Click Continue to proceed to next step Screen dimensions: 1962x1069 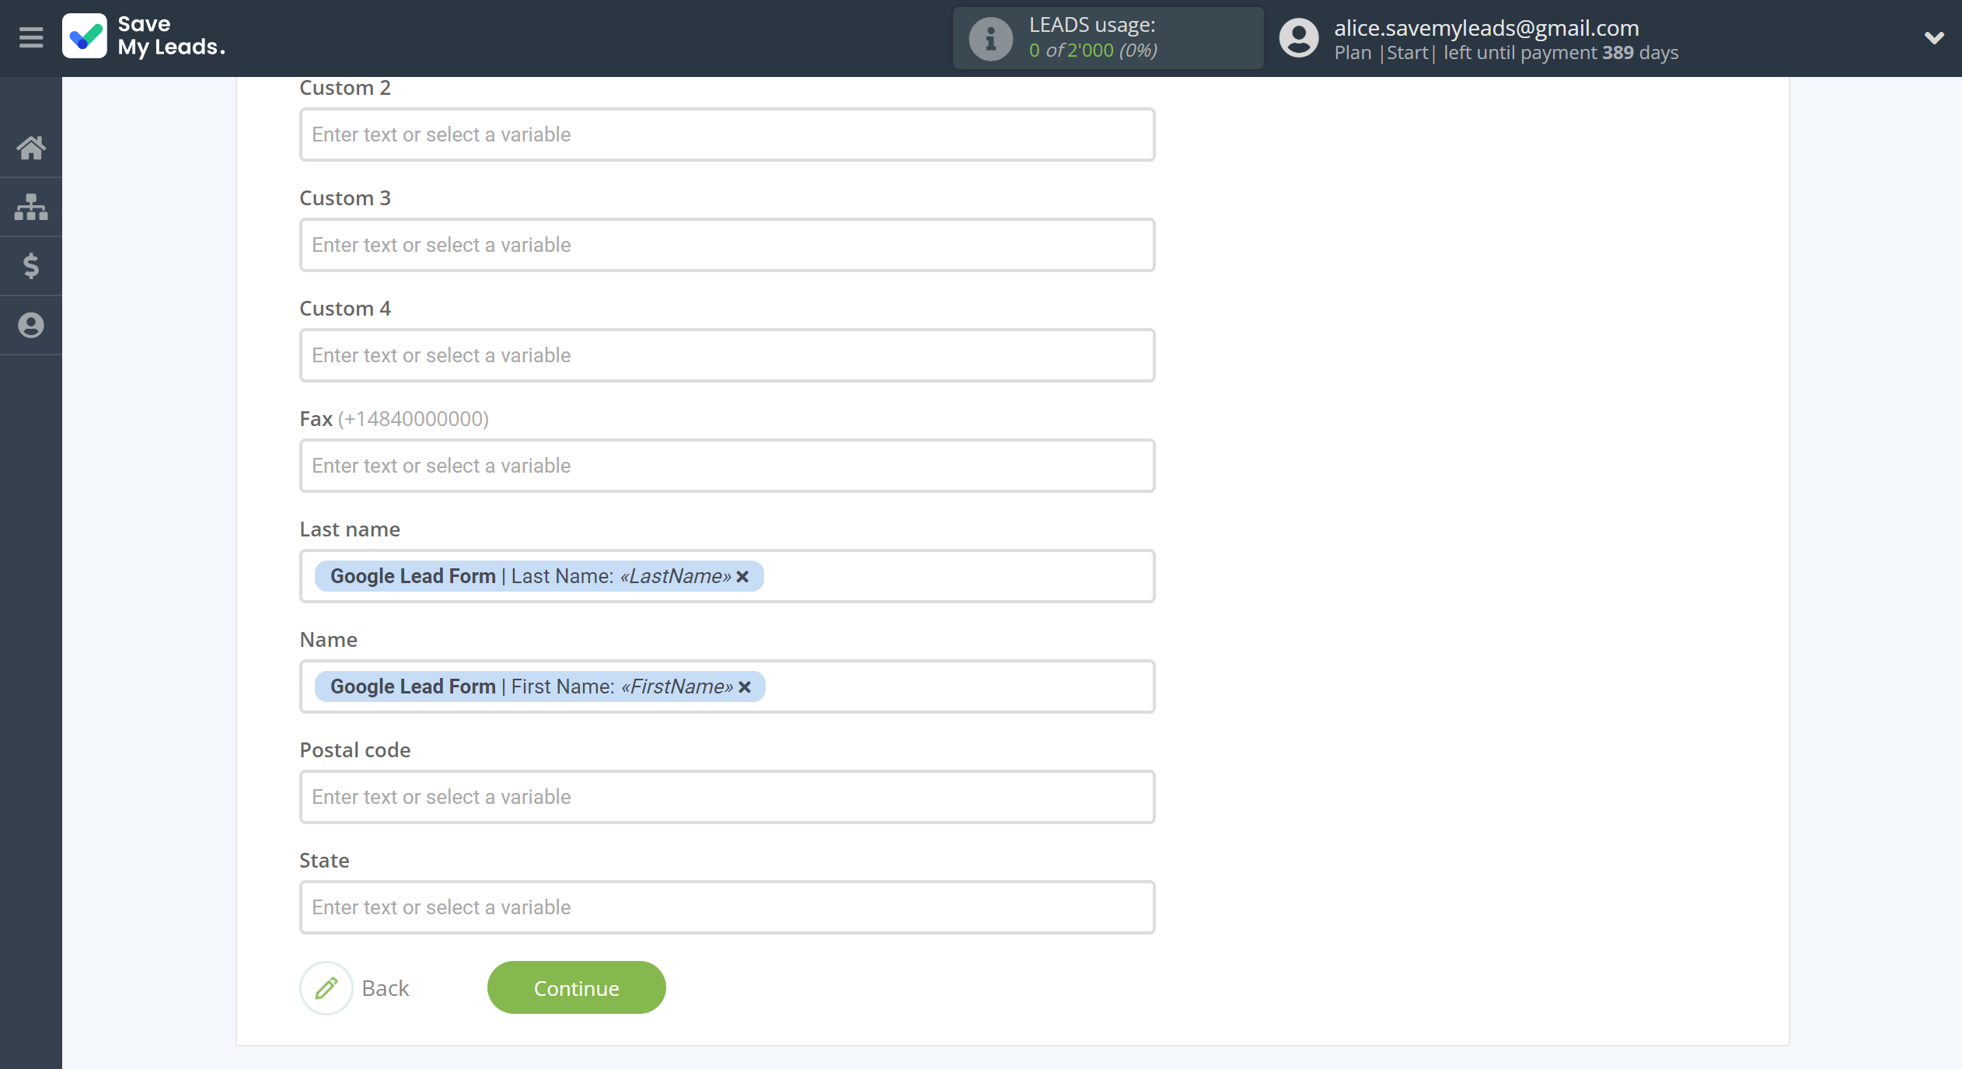[x=576, y=987]
